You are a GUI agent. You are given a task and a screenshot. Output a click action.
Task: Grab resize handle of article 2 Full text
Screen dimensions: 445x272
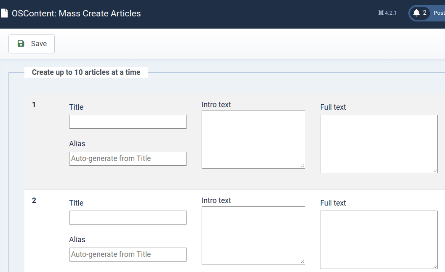(x=435, y=266)
